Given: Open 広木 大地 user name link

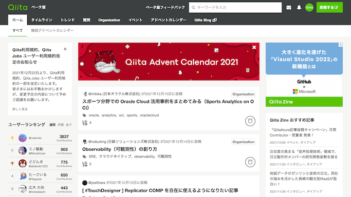Looking at the screenshot, I should 36,187.
